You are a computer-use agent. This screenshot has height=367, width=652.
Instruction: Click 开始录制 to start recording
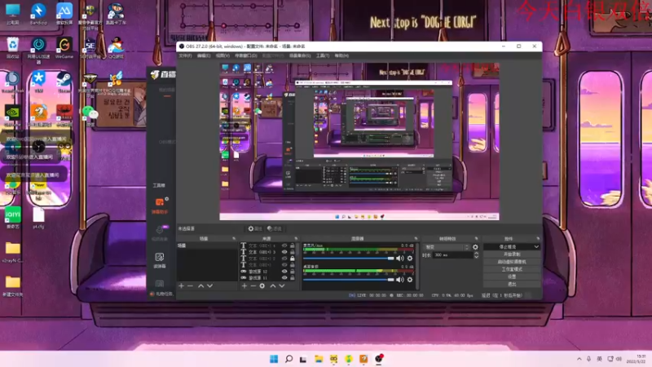[x=512, y=254]
